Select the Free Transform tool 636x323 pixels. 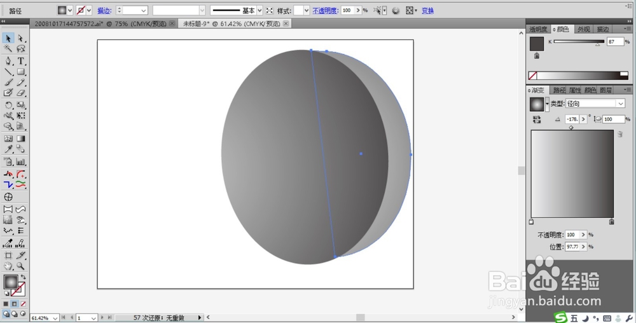pos(21,116)
